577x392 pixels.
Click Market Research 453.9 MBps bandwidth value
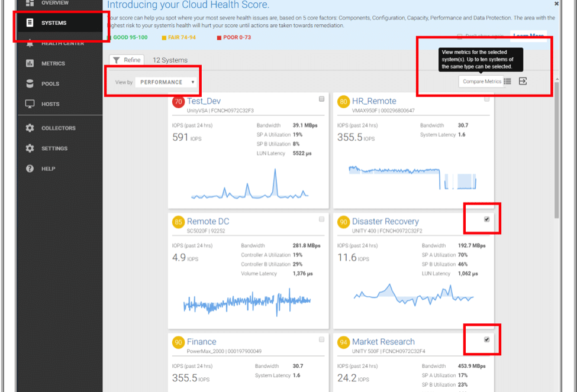(472, 366)
